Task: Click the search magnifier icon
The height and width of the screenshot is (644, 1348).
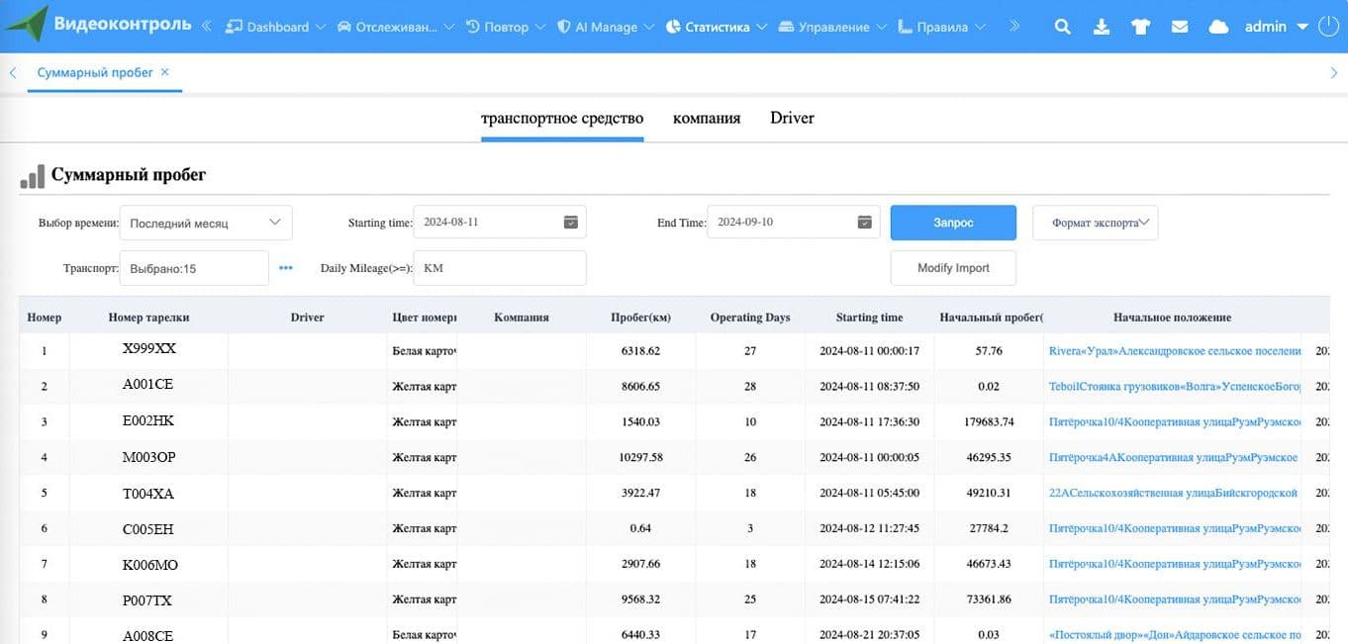Action: (x=1062, y=27)
